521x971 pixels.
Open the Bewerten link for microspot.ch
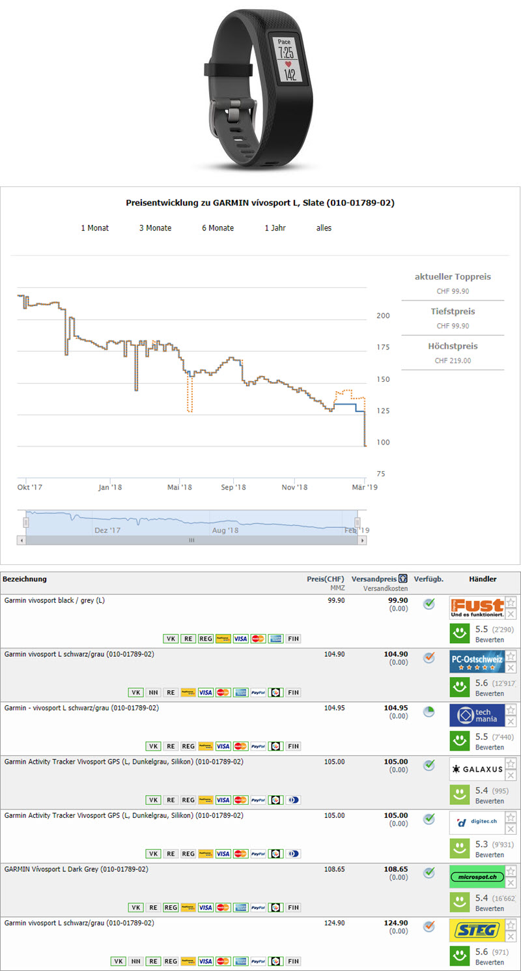(489, 908)
